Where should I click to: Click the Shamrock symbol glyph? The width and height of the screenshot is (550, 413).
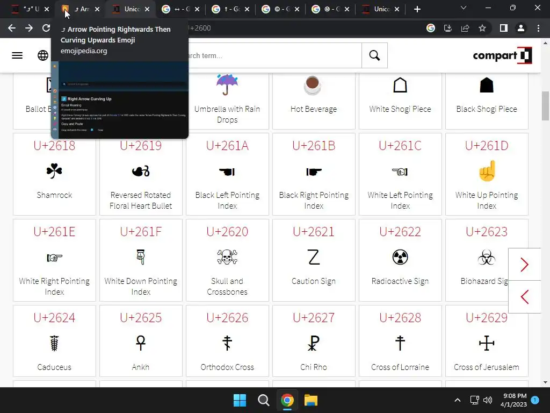(54, 171)
